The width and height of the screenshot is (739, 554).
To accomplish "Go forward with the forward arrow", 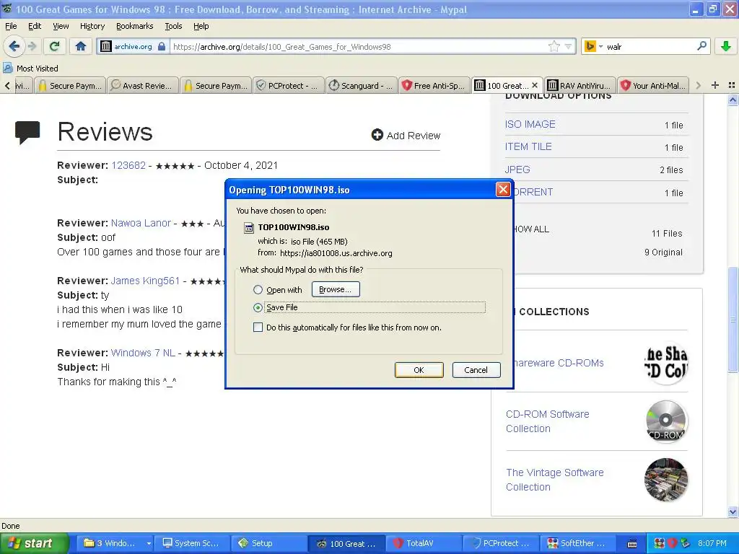I will pyautogui.click(x=32, y=46).
